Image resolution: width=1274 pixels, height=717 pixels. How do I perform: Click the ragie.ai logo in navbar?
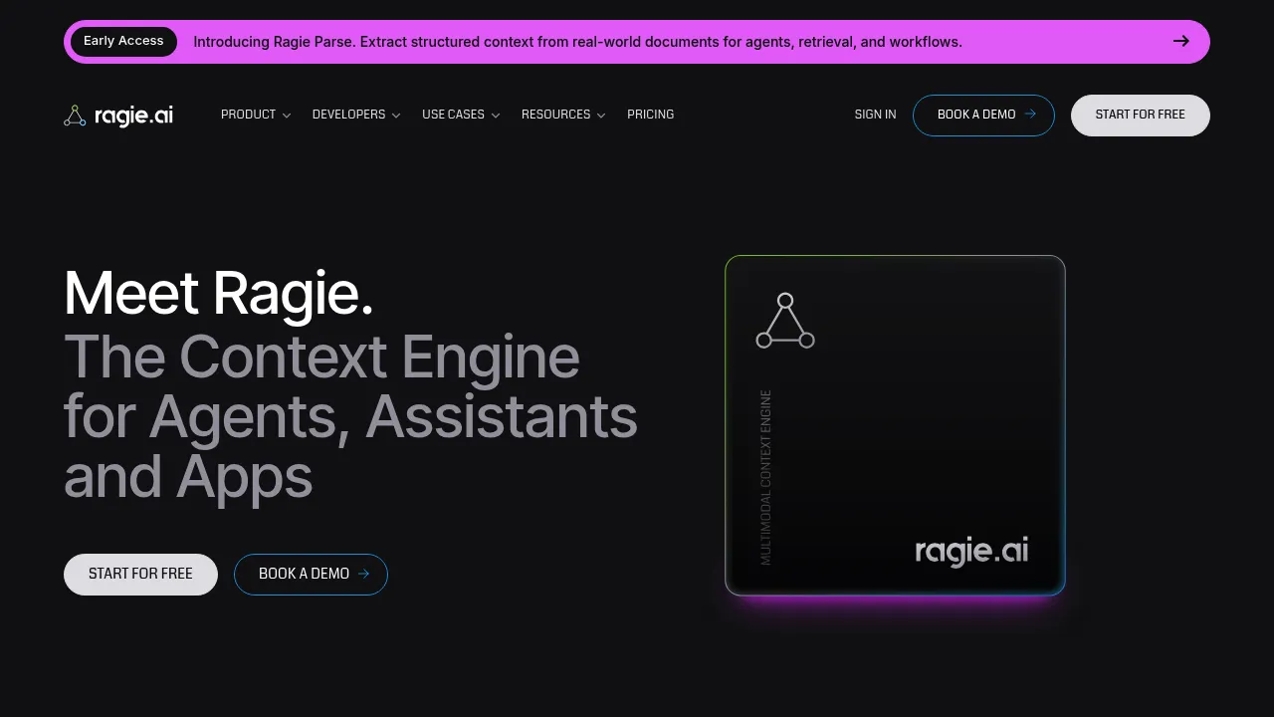point(118,116)
